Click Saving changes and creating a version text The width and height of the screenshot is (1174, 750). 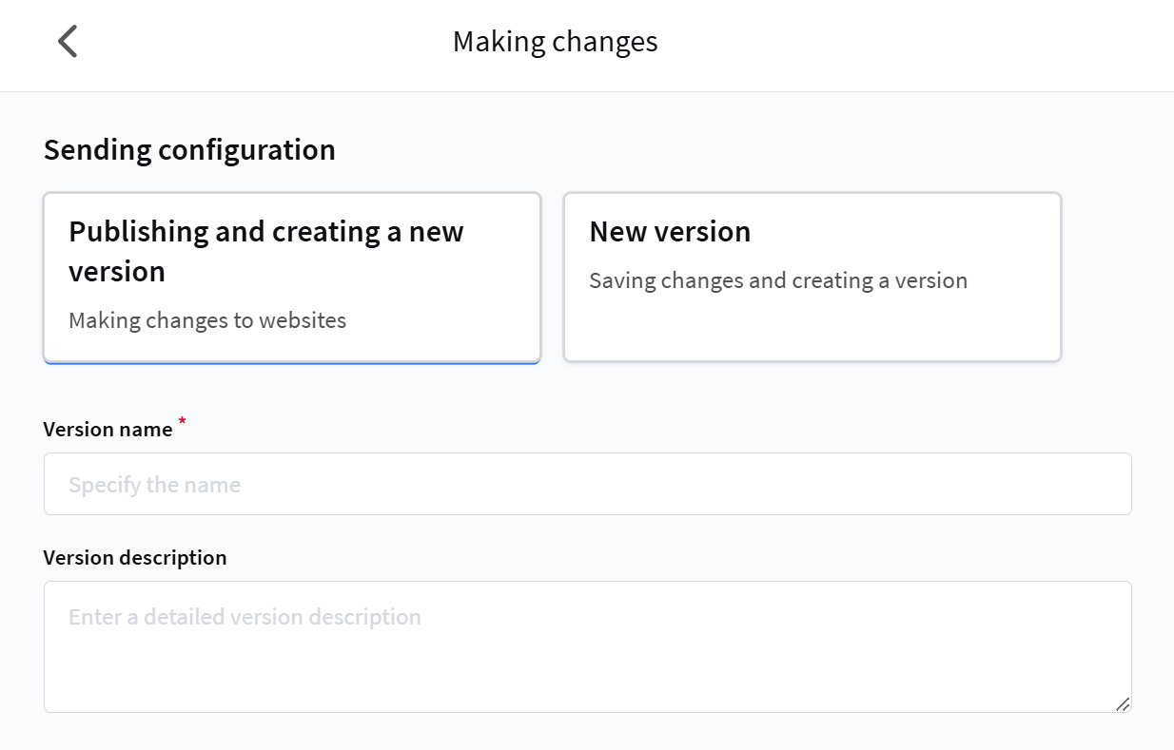pyautogui.click(x=777, y=281)
